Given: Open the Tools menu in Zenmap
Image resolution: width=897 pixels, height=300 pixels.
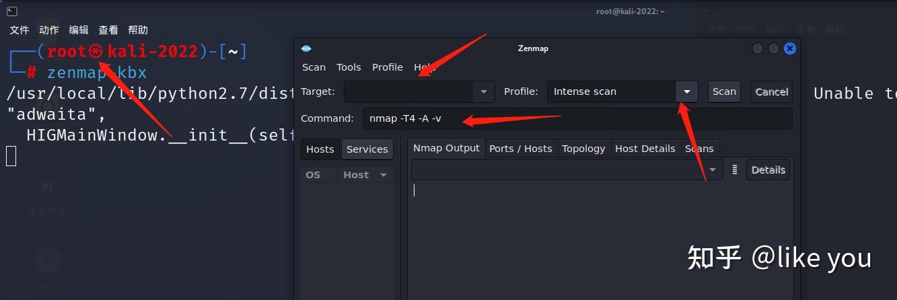Looking at the screenshot, I should [x=349, y=67].
